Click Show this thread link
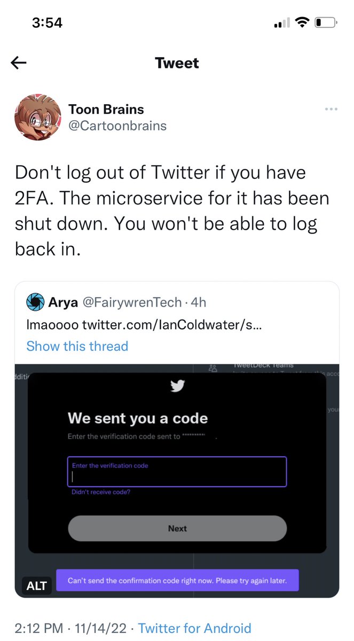354x641 pixels. click(x=77, y=346)
